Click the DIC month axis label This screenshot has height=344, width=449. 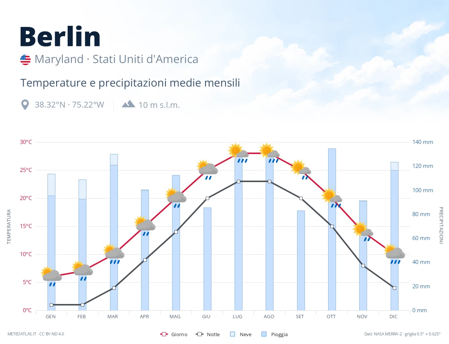point(393,316)
